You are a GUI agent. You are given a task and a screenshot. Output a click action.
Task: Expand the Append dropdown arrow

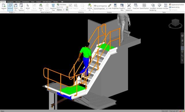[4, 10]
